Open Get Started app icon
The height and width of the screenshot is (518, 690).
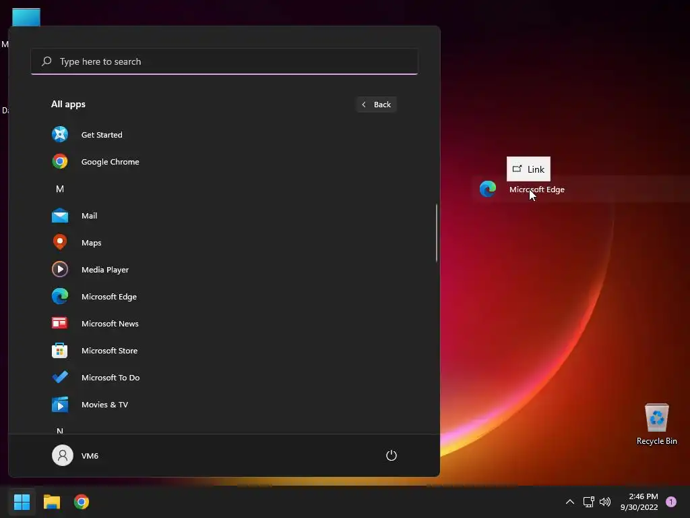60,134
